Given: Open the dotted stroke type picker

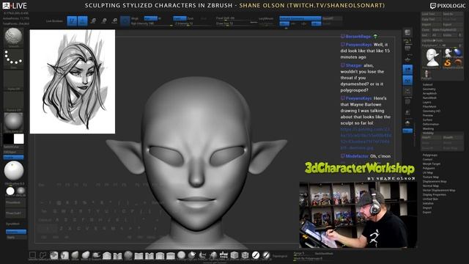Looking at the screenshot, I should (13, 59).
